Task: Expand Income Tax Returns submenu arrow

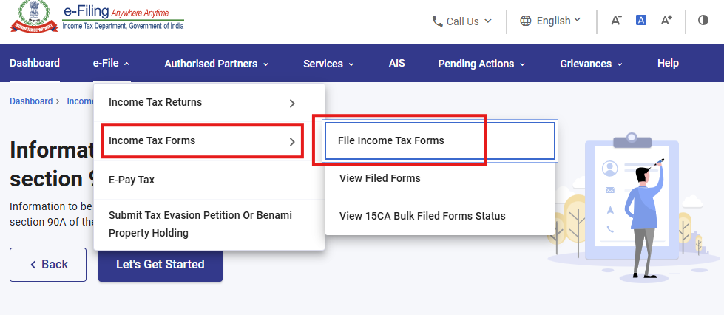Action: [x=292, y=104]
